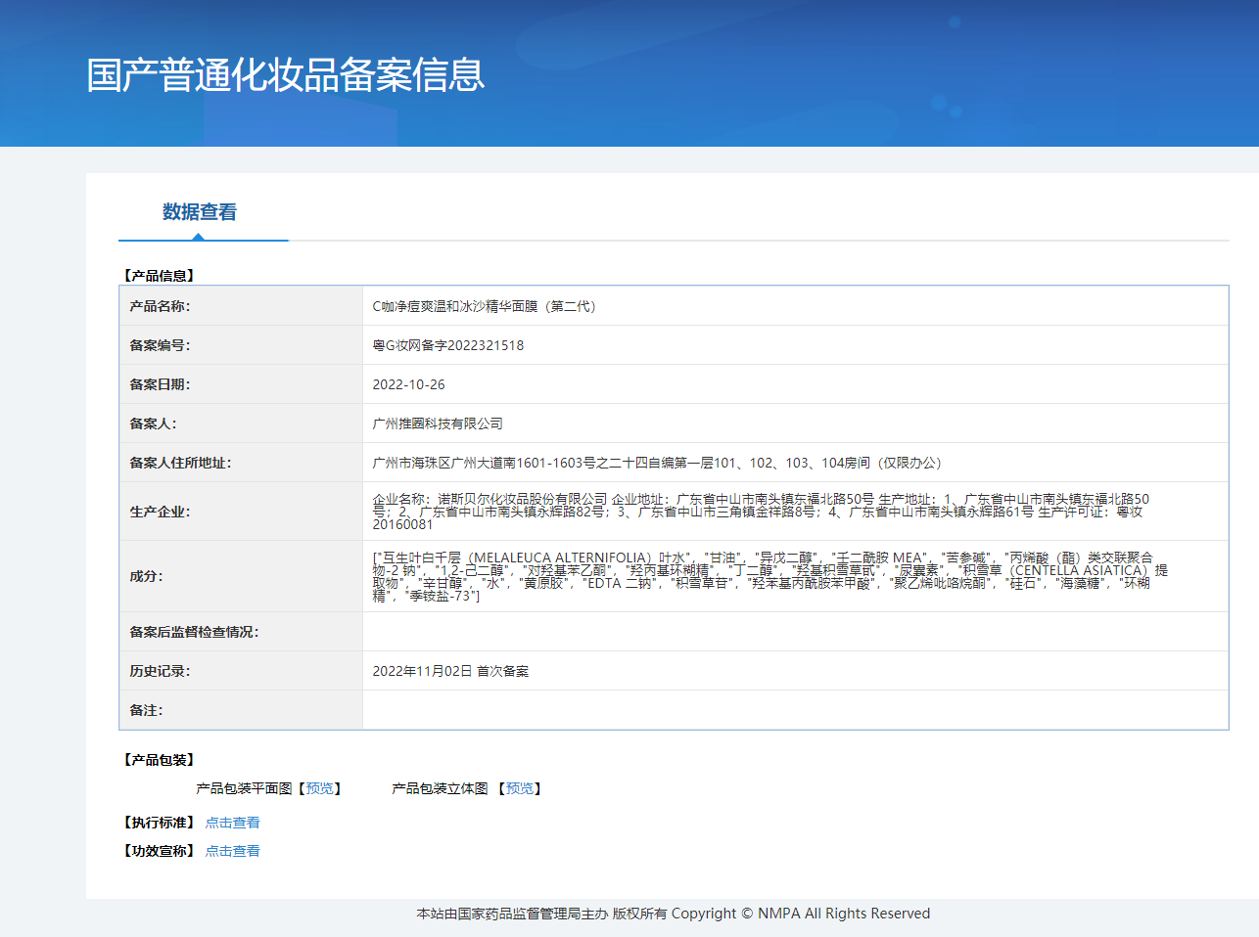The height and width of the screenshot is (937, 1259).
Task: Click the product name value C咖净痘爽温和冰沙精华面膜
Action: pyautogui.click(x=485, y=306)
